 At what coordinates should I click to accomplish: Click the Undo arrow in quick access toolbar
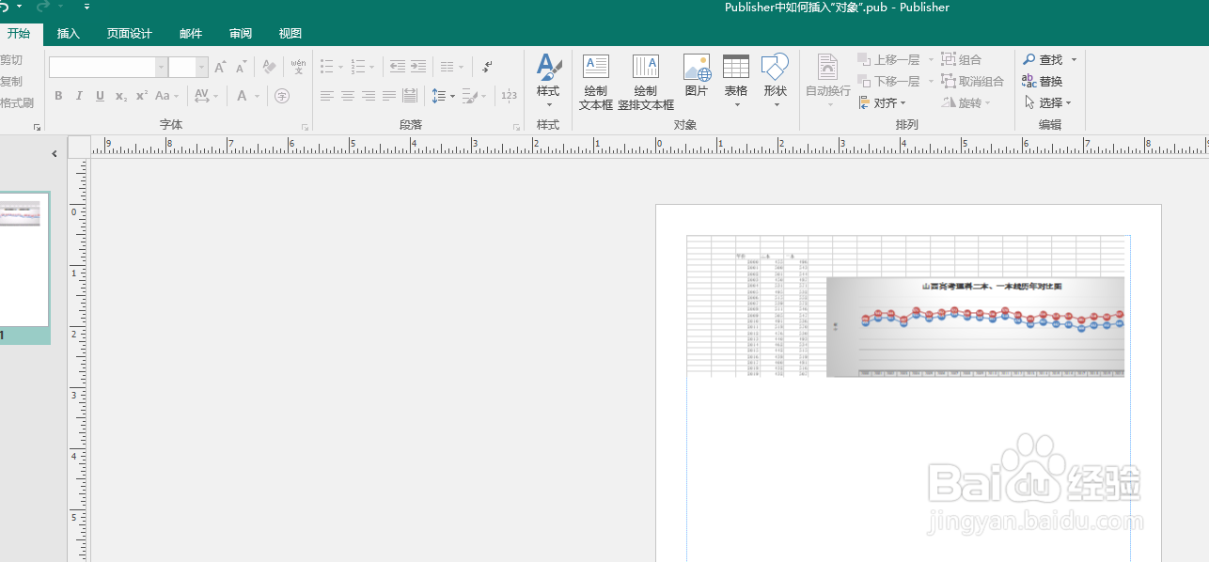click(x=5, y=7)
